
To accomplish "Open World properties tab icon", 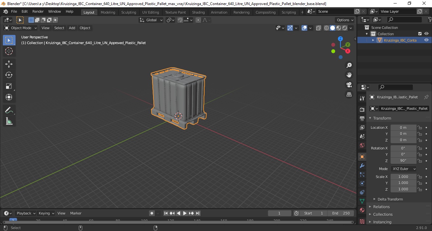I will pyautogui.click(x=362, y=145).
